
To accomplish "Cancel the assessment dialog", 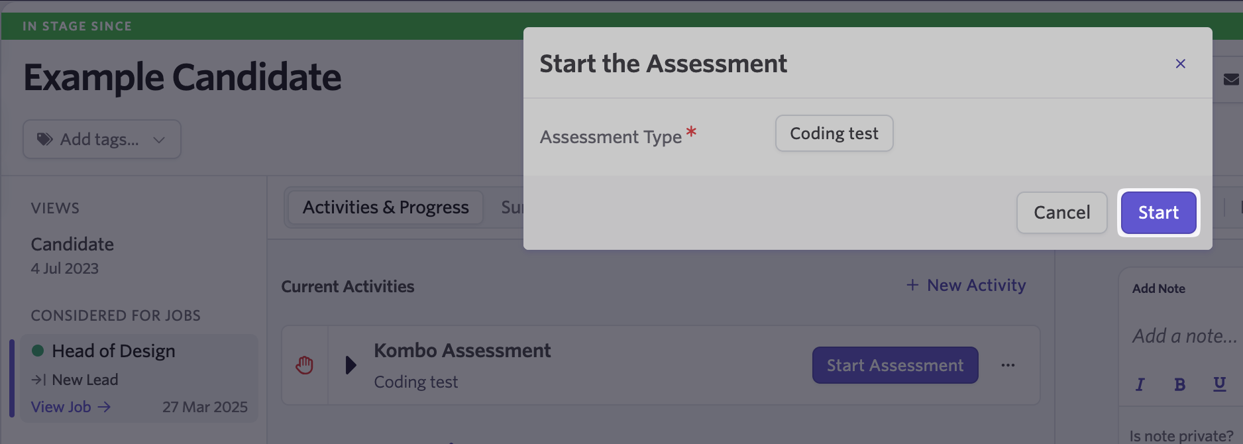I will tap(1061, 213).
